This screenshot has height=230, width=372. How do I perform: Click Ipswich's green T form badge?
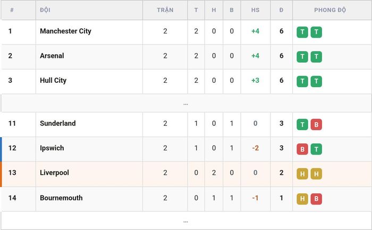pyautogui.click(x=316, y=149)
